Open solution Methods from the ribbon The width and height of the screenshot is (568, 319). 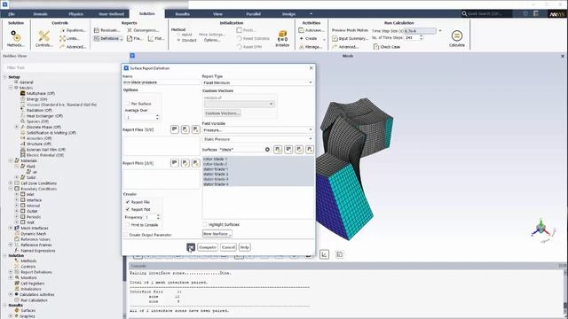pos(16,39)
